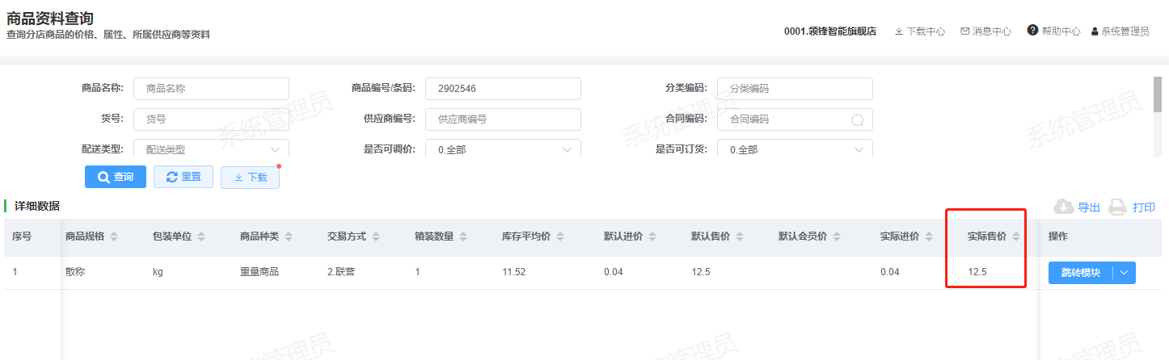Click the 商品编号/条码 field with 2902546
The image size is (1169, 360).
503,89
